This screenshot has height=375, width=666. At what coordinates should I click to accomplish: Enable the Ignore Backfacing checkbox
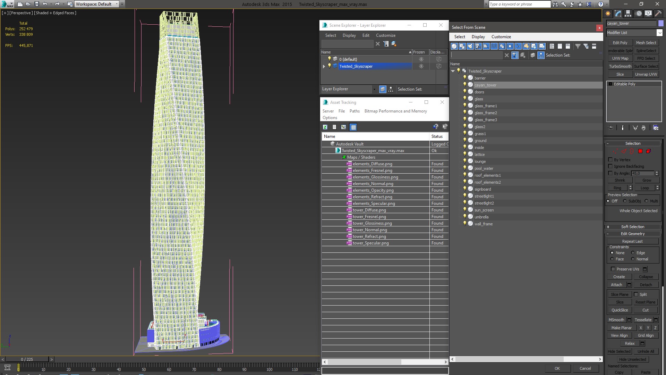pos(610,166)
